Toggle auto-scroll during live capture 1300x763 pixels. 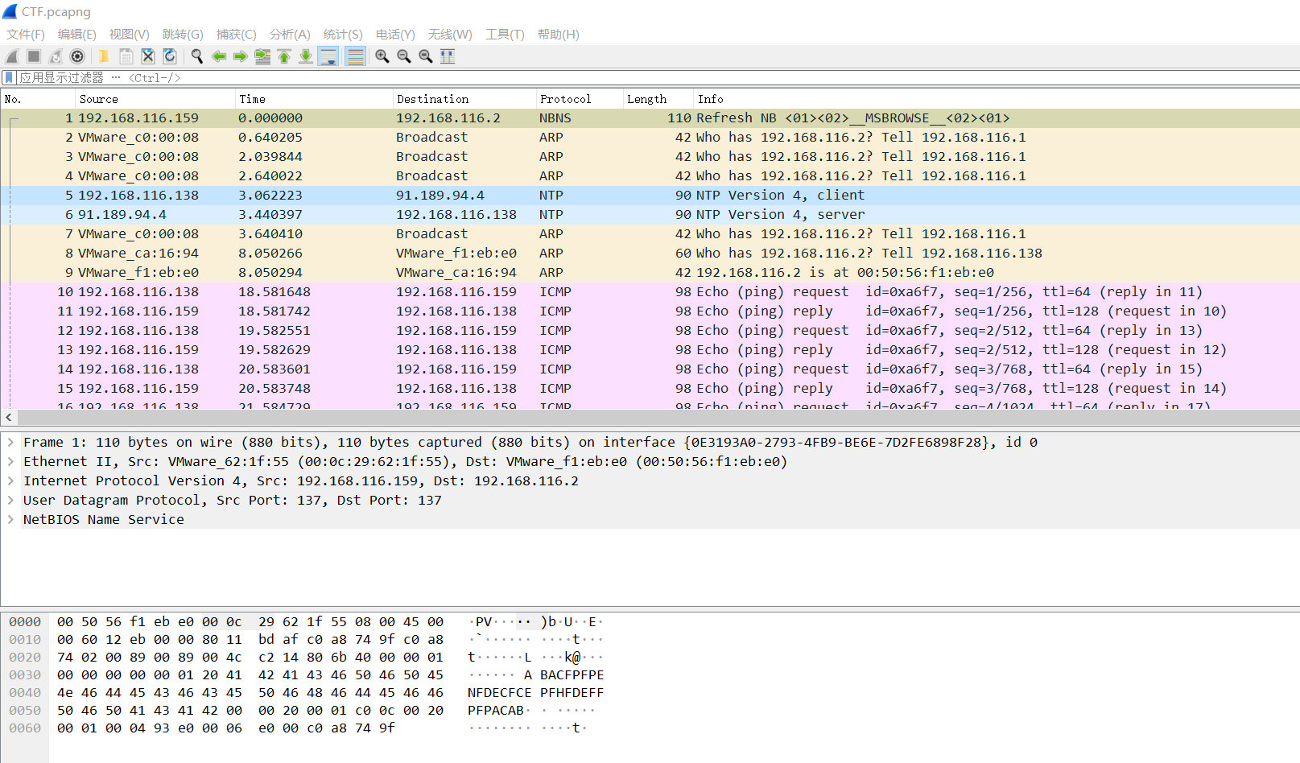click(x=328, y=56)
